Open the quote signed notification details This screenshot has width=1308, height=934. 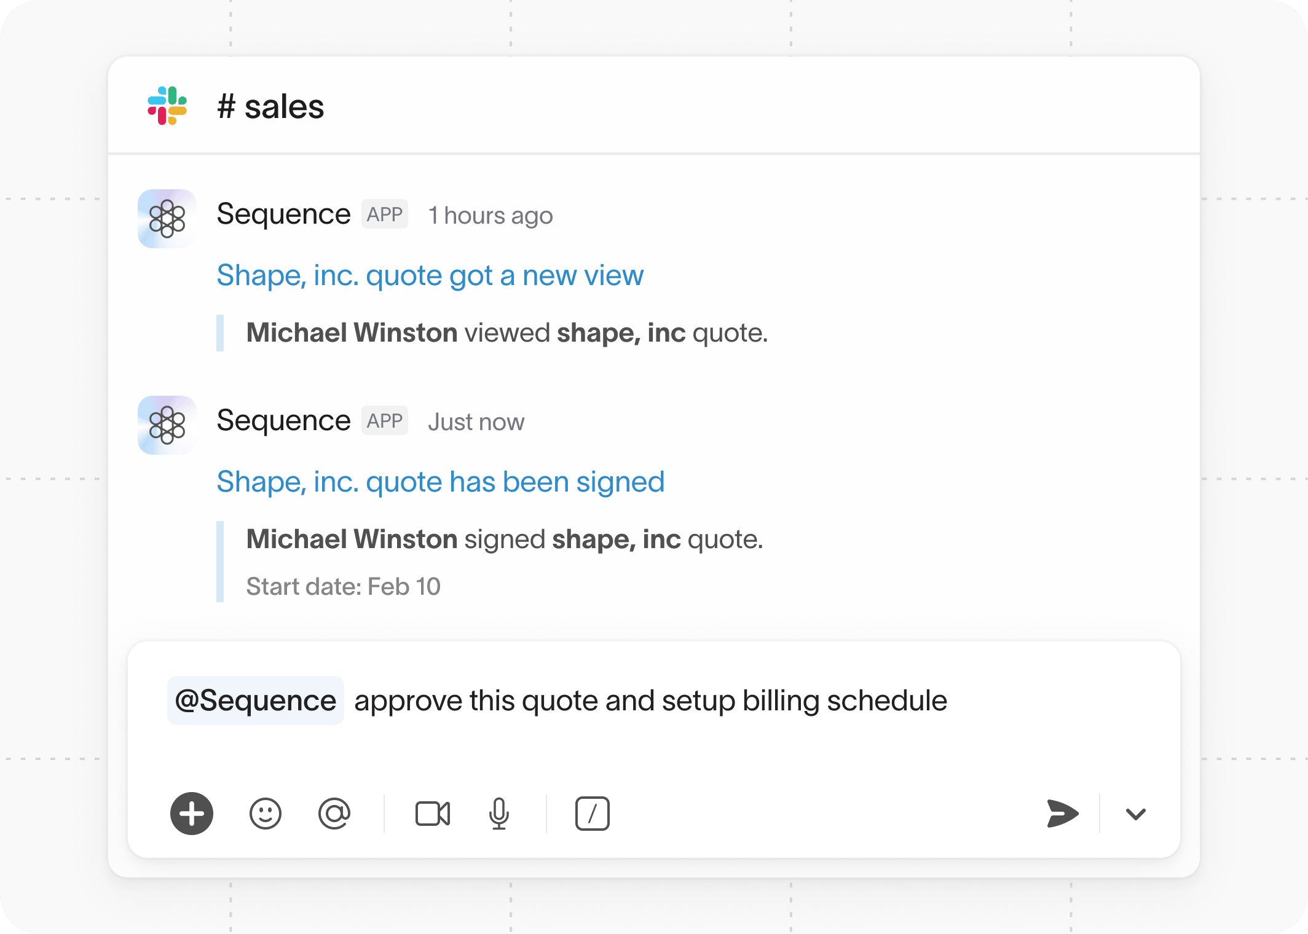[503, 538]
